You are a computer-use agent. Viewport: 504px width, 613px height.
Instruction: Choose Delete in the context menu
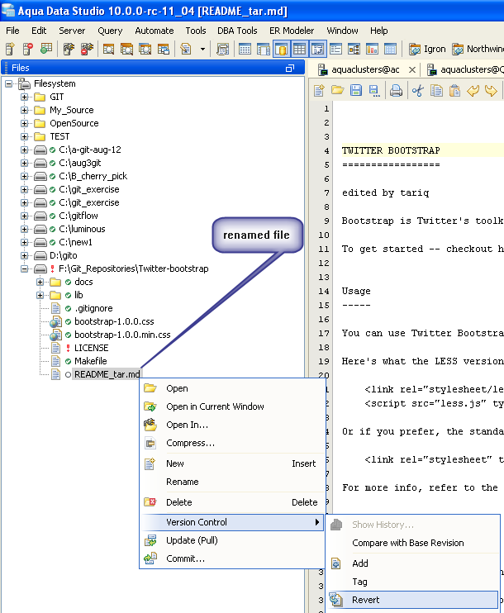pos(232,502)
